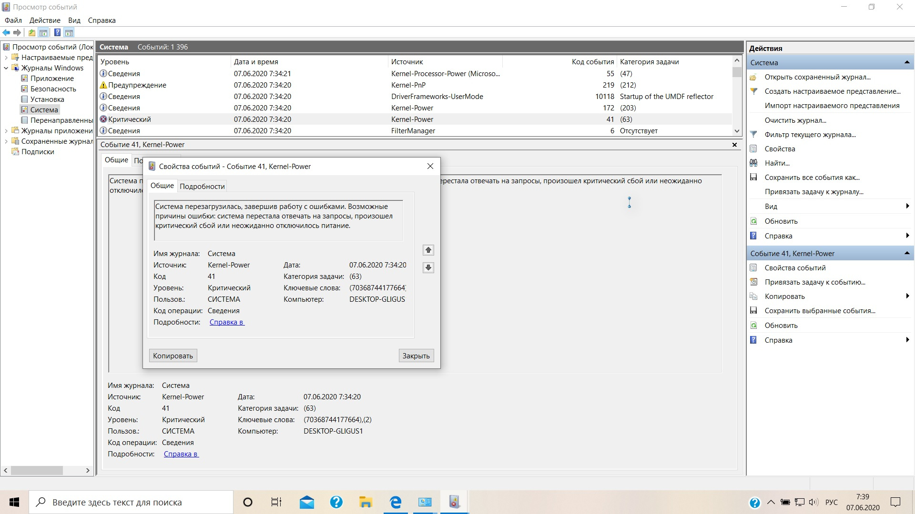Open saved log action icon
This screenshot has height=514, width=915.
[x=753, y=77]
